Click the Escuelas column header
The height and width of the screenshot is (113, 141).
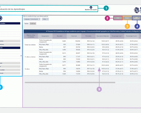pyautogui.click(x=60, y=36)
